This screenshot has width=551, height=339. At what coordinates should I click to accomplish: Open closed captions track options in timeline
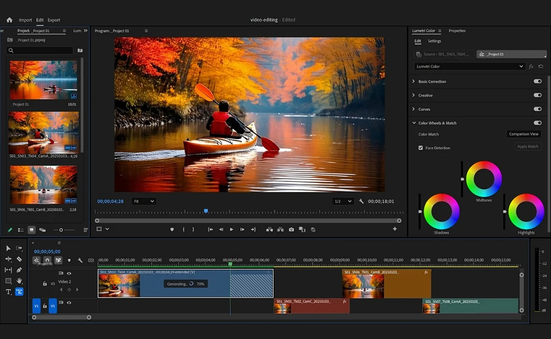(x=91, y=260)
